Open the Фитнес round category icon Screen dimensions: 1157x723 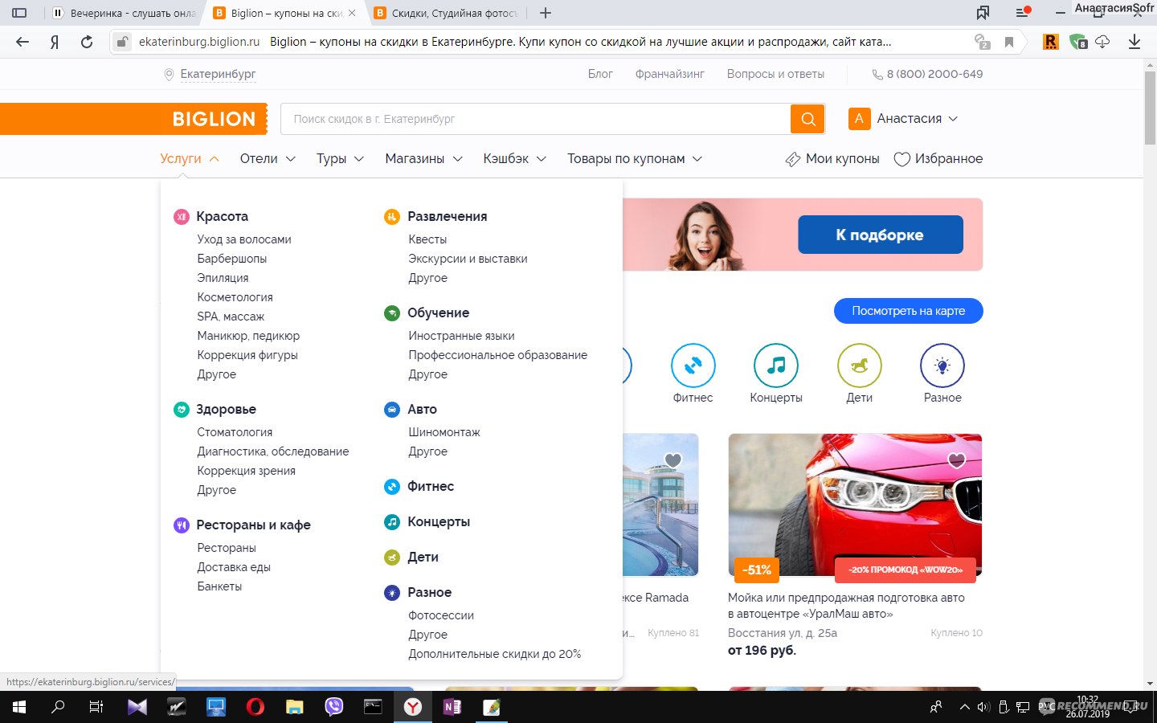(693, 366)
